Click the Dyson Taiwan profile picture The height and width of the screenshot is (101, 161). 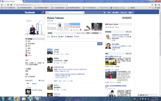point(35,27)
